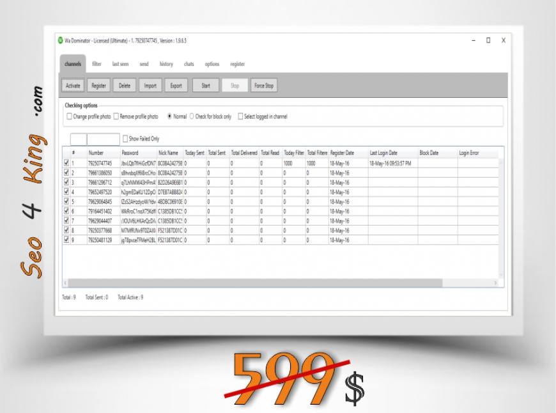Tick the Remove profile photo checkbox
The height and width of the screenshot is (413, 556).
(116, 117)
